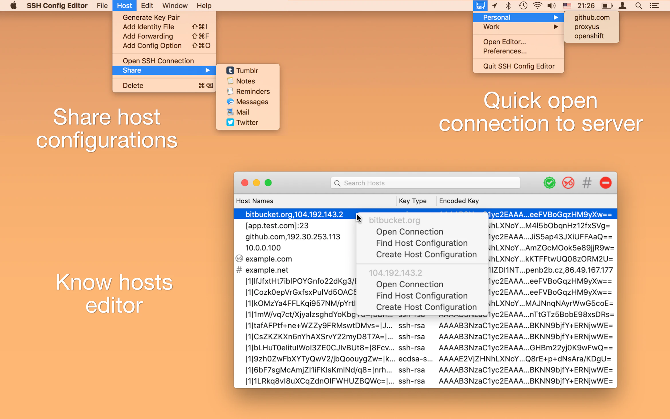The width and height of the screenshot is (670, 419).
Task: Select proxyus quick connection
Action: [592, 27]
